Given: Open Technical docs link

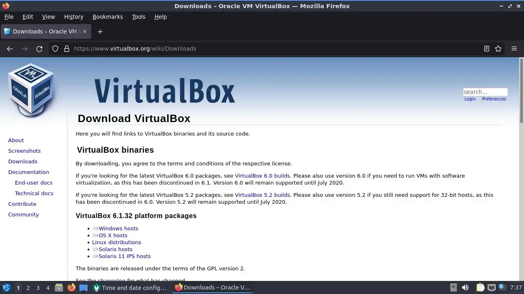Looking at the screenshot, I should tap(34, 193).
